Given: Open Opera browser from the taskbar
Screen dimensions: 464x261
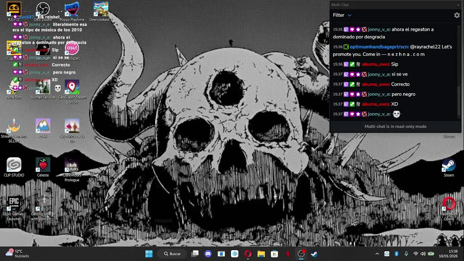Looking at the screenshot, I should [248, 254].
